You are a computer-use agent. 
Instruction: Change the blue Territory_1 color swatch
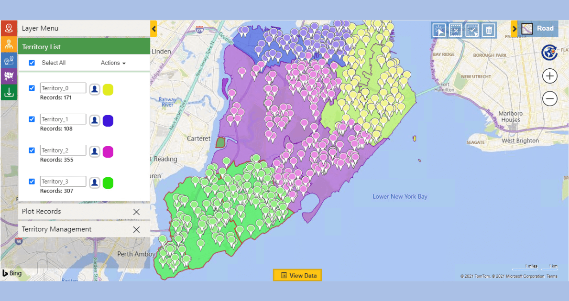pyautogui.click(x=108, y=120)
